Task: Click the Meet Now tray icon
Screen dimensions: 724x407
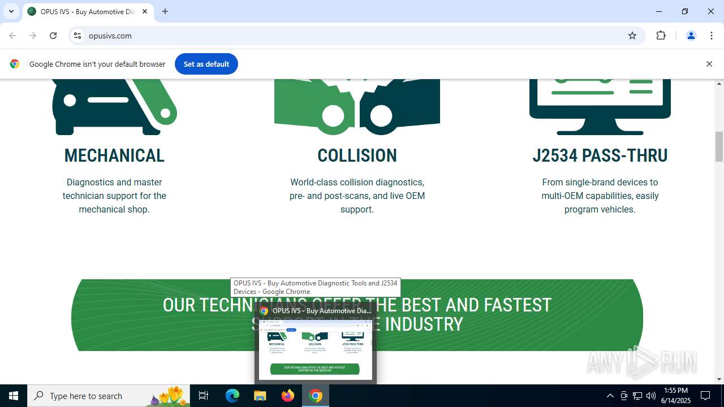Action: tap(624, 396)
